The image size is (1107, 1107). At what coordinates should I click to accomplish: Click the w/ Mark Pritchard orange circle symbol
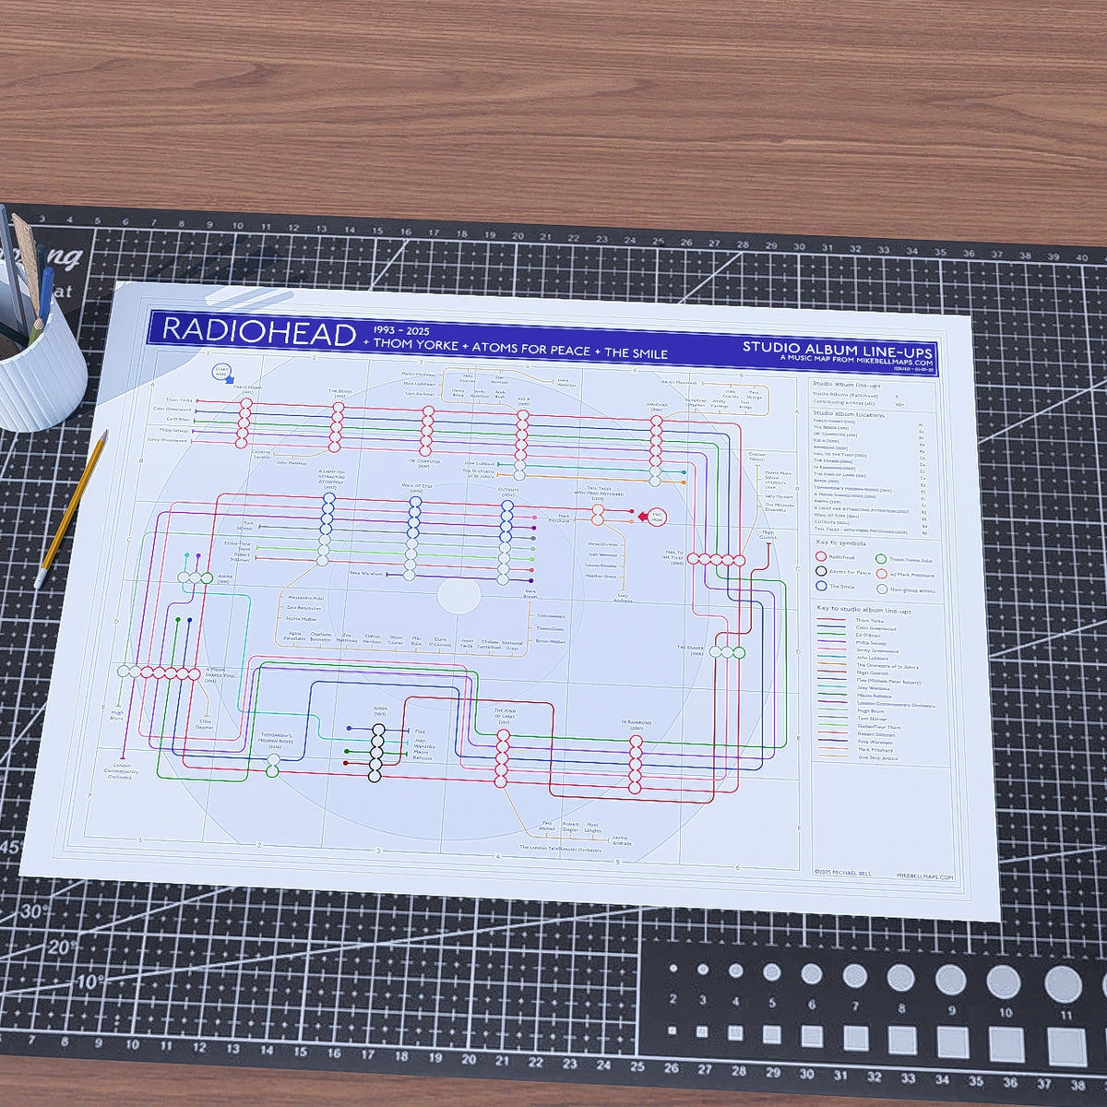tap(881, 574)
